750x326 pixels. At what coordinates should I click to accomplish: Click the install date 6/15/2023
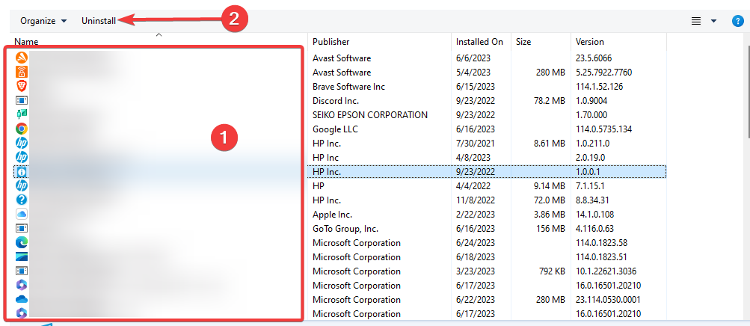coord(476,87)
